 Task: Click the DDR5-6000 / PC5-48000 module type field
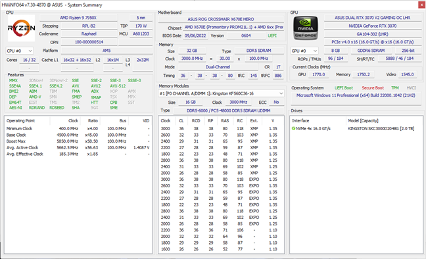[x=228, y=110]
